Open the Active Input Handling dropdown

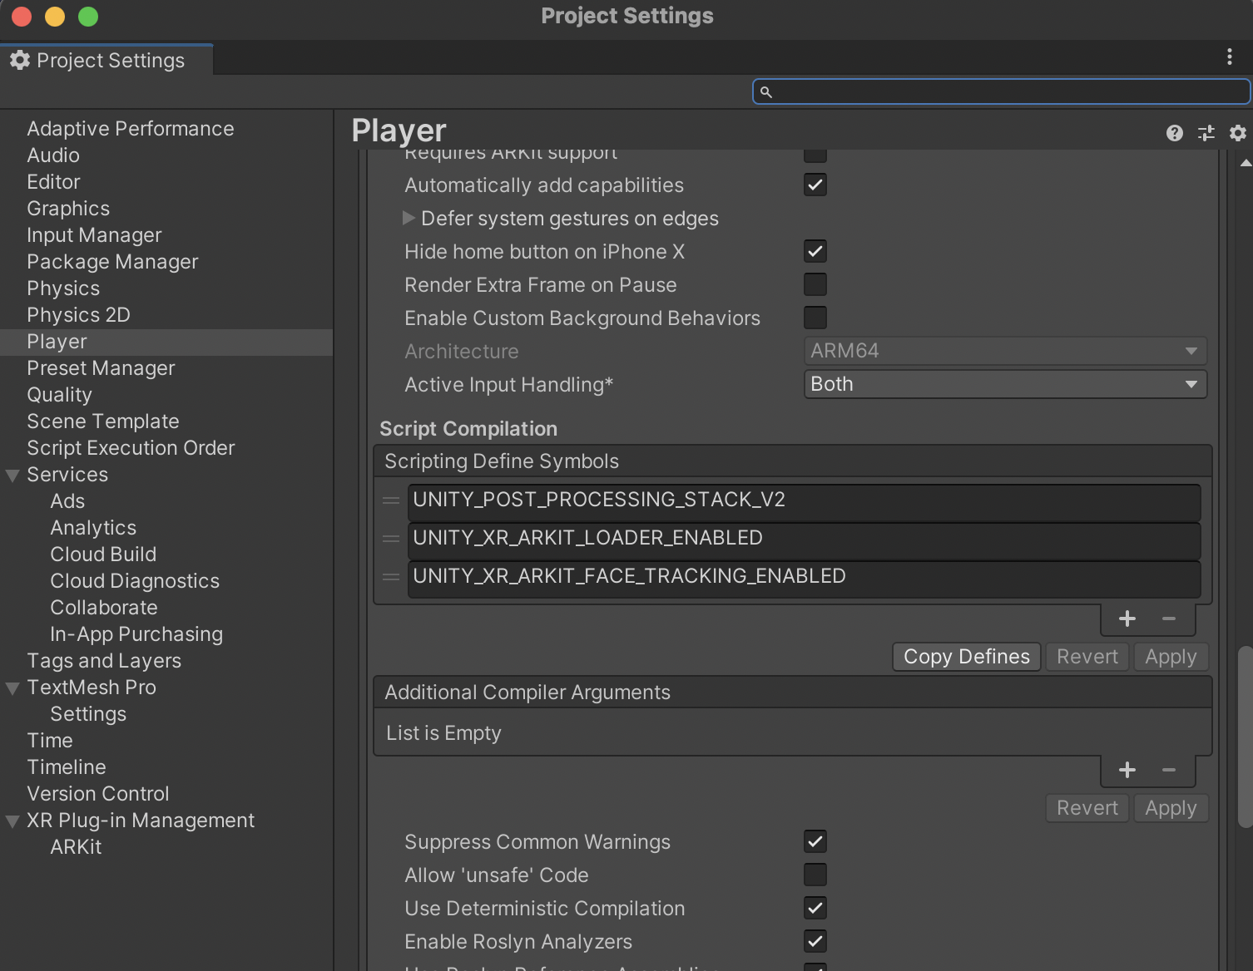[1004, 384]
